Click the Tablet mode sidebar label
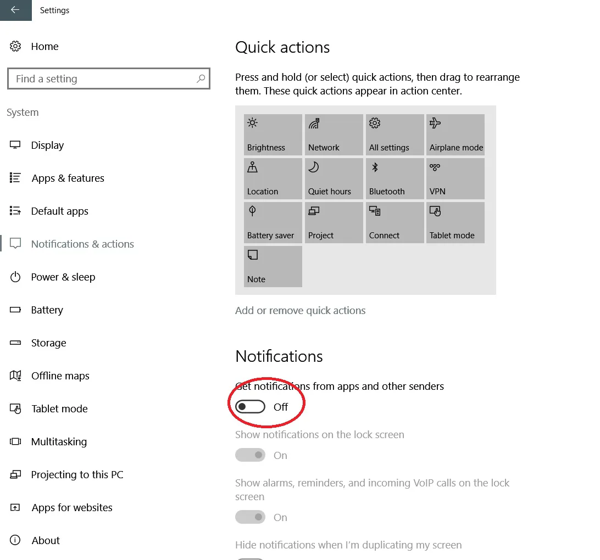This screenshot has width=600, height=560. (x=60, y=408)
